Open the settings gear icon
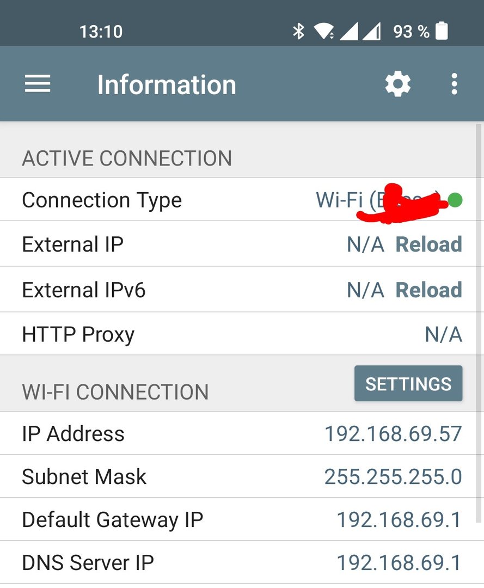Screen dimensions: 484x588 click(397, 84)
